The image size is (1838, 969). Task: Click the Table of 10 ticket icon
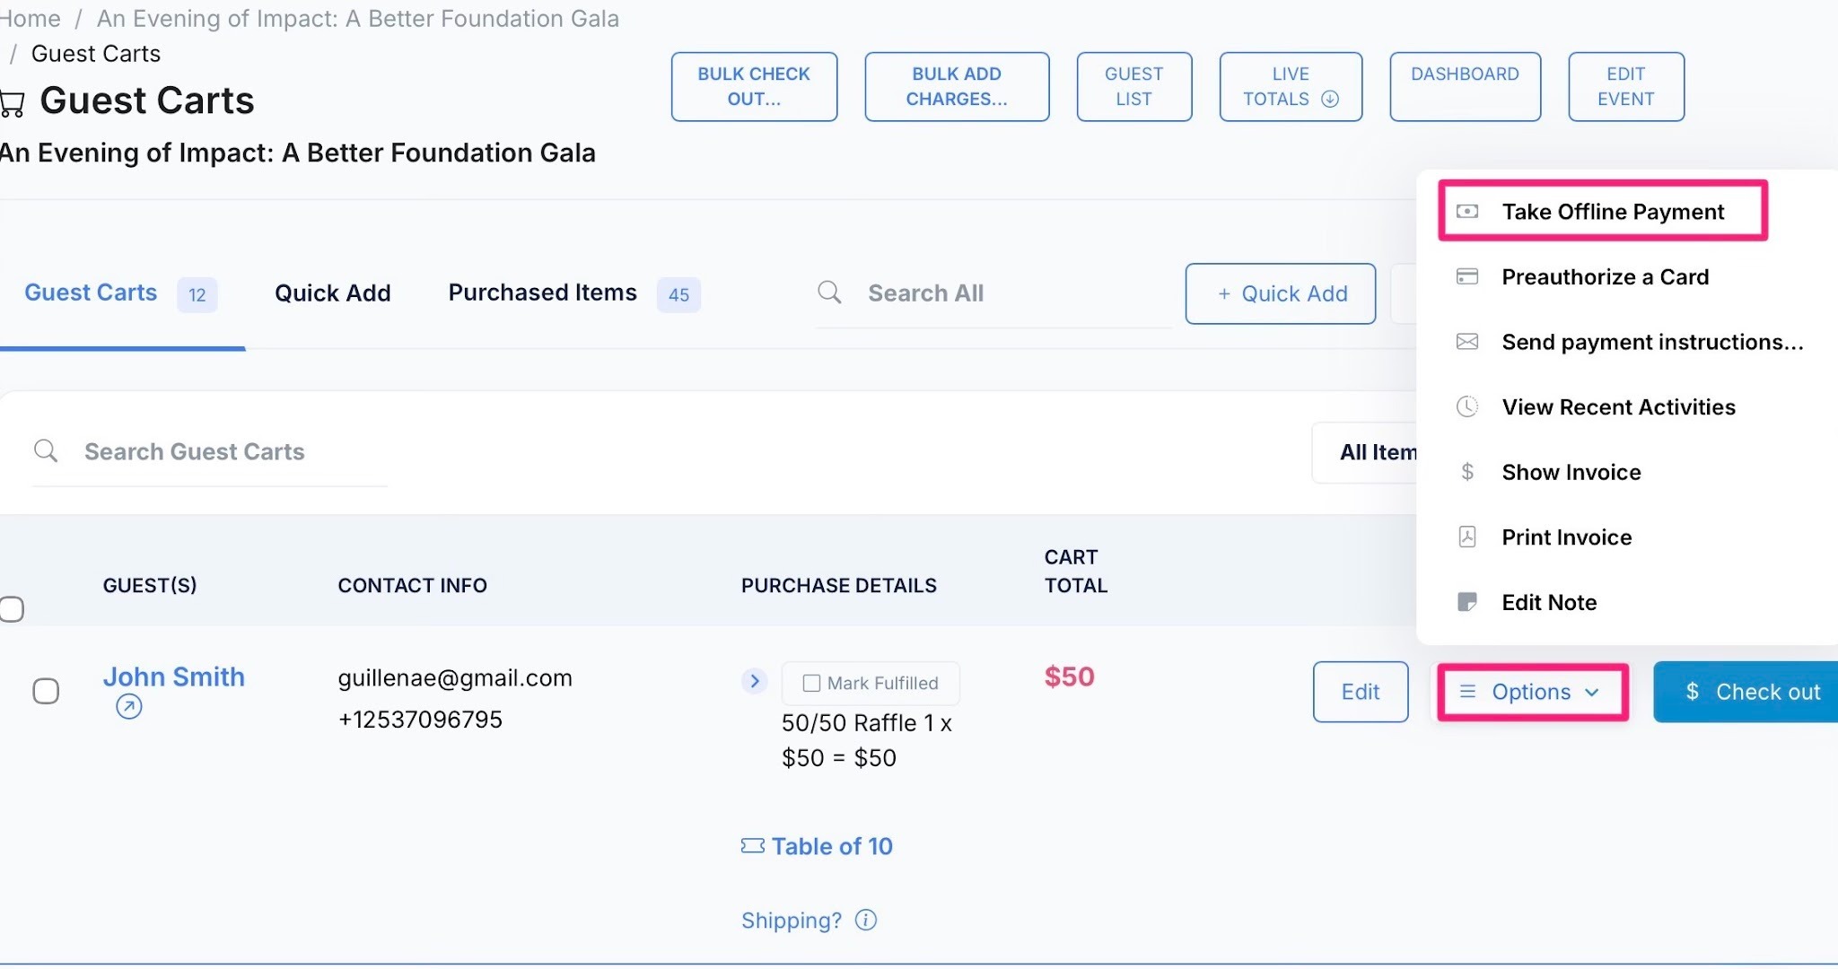pyautogui.click(x=753, y=846)
